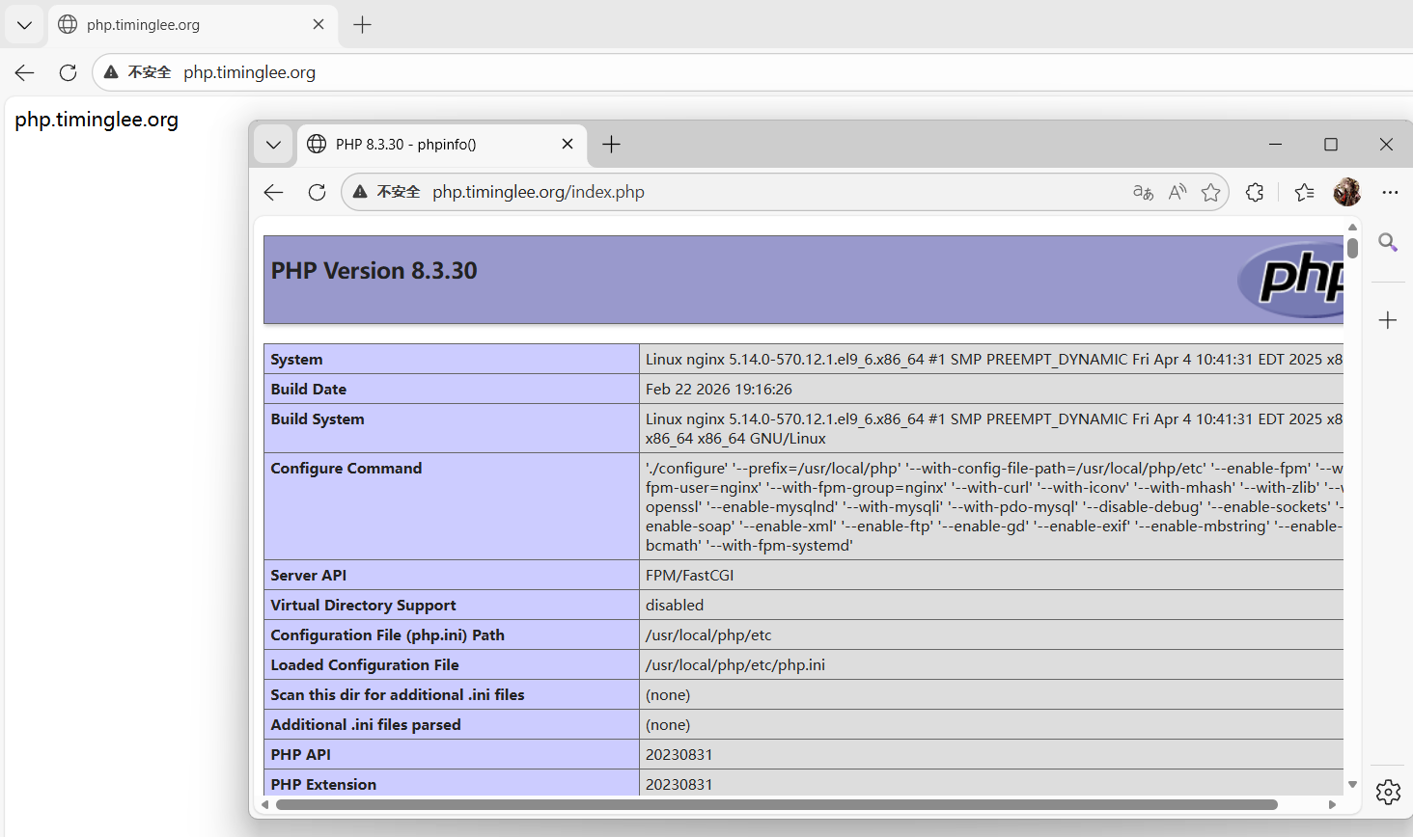Select php.timinglee.org tab in background window
The image size is (1413, 837).
pyautogui.click(x=192, y=24)
